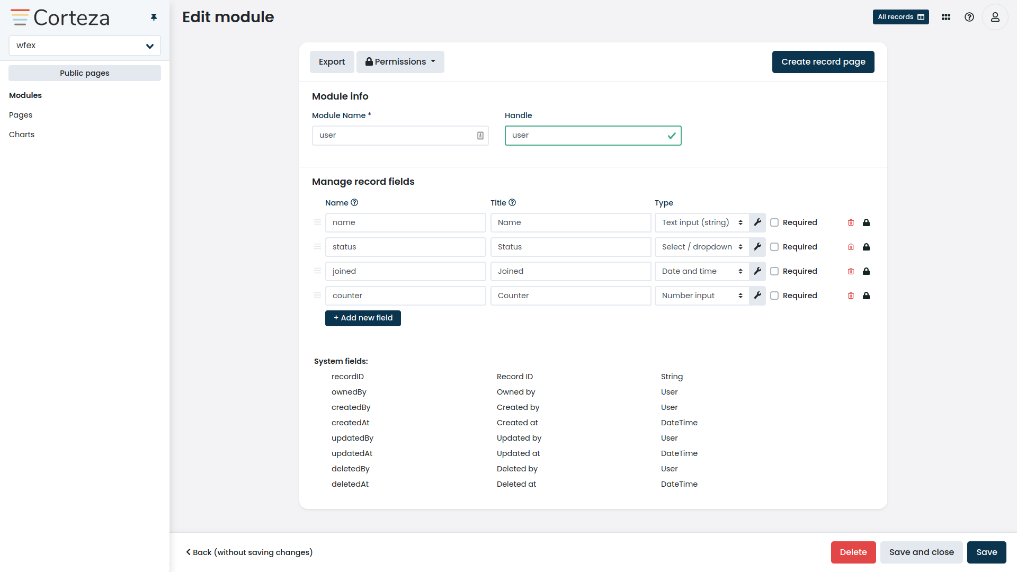Grab the drag handle of joined row
Image resolution: width=1017 pixels, height=572 pixels.
tap(317, 271)
